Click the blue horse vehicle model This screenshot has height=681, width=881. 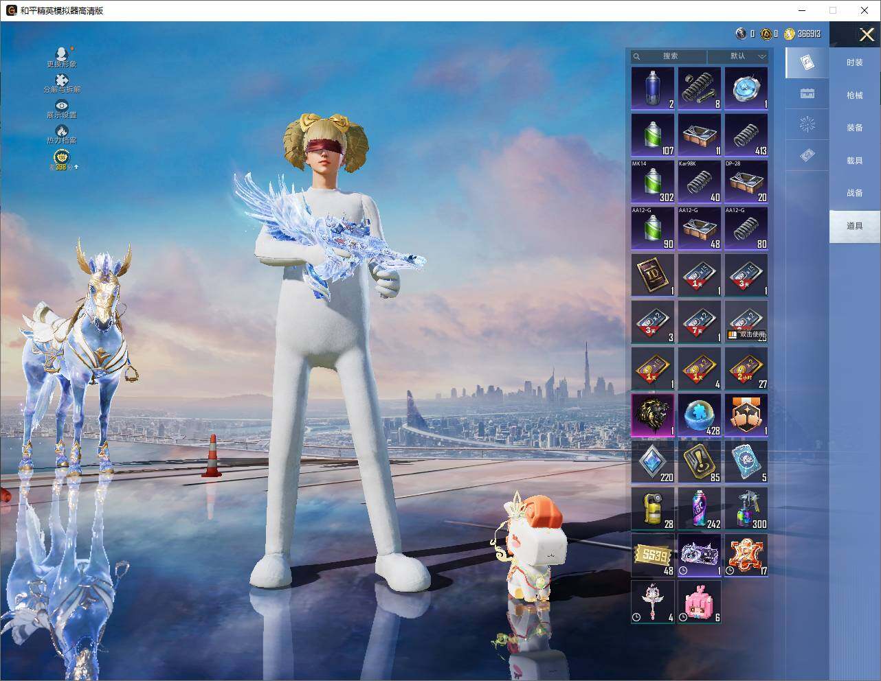pos(79,357)
